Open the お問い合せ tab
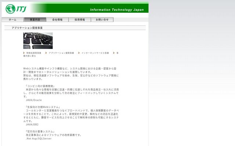 (102, 20)
